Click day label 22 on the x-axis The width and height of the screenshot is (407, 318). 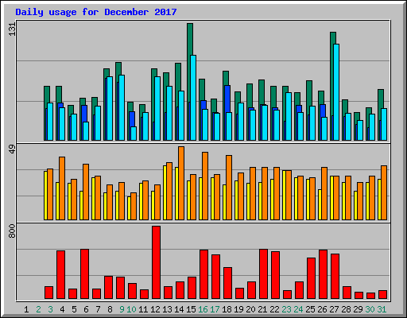pyautogui.click(x=274, y=309)
